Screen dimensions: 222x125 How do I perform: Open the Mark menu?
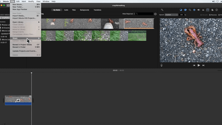pos(24,1)
